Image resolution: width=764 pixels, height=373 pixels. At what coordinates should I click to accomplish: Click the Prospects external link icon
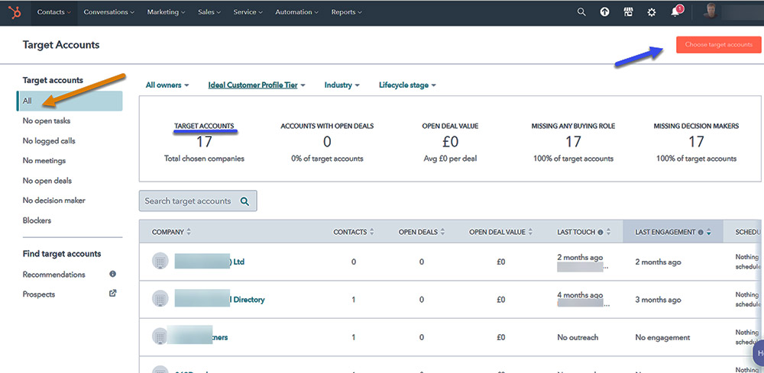pyautogui.click(x=112, y=293)
